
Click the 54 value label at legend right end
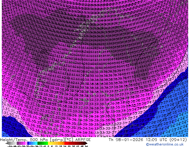click(86, 146)
